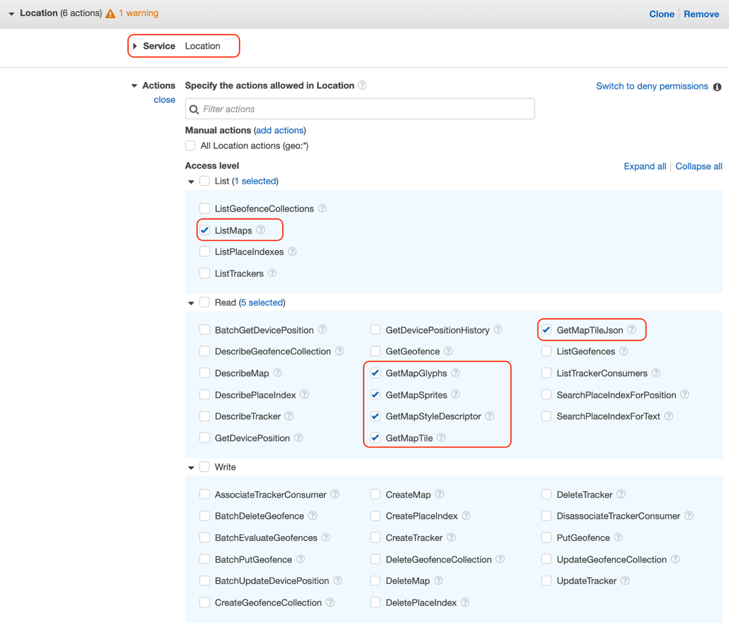The image size is (729, 636).
Task: Check the CreateTracker checkbox
Action: [x=375, y=537]
